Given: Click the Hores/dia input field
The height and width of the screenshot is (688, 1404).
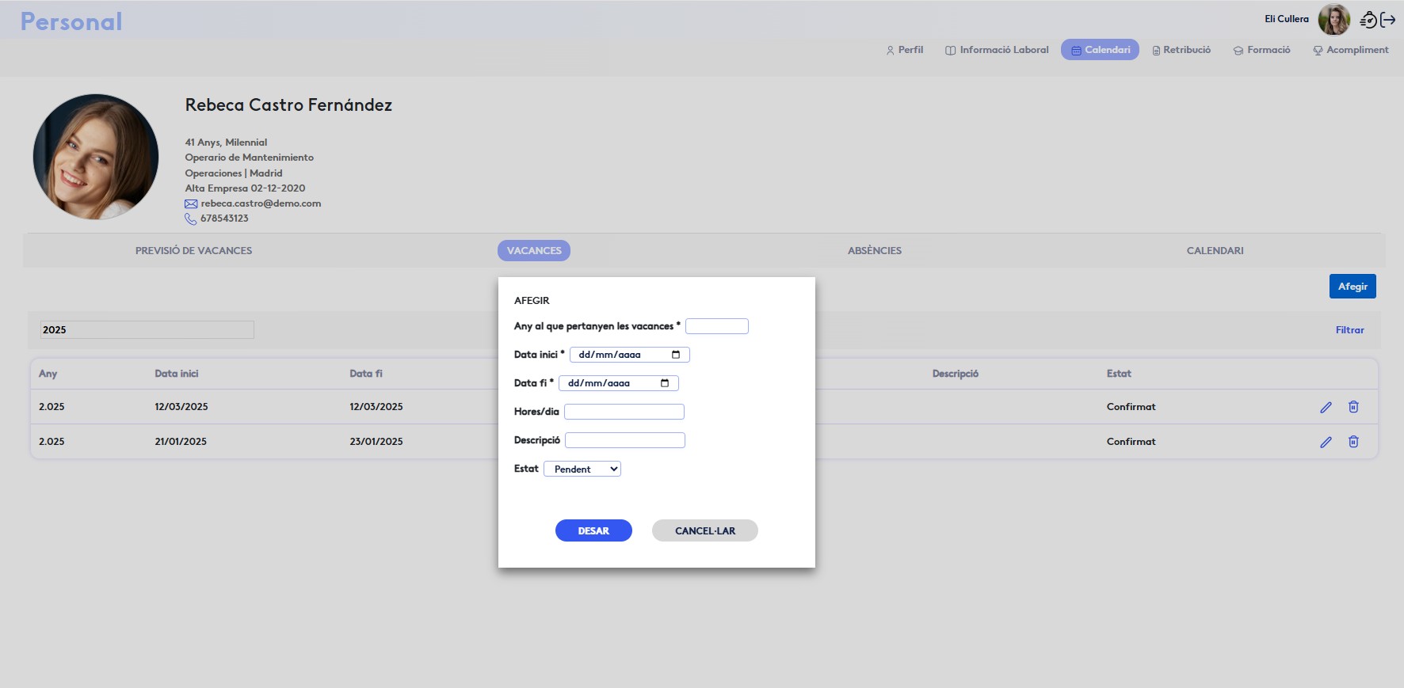Looking at the screenshot, I should (624, 412).
